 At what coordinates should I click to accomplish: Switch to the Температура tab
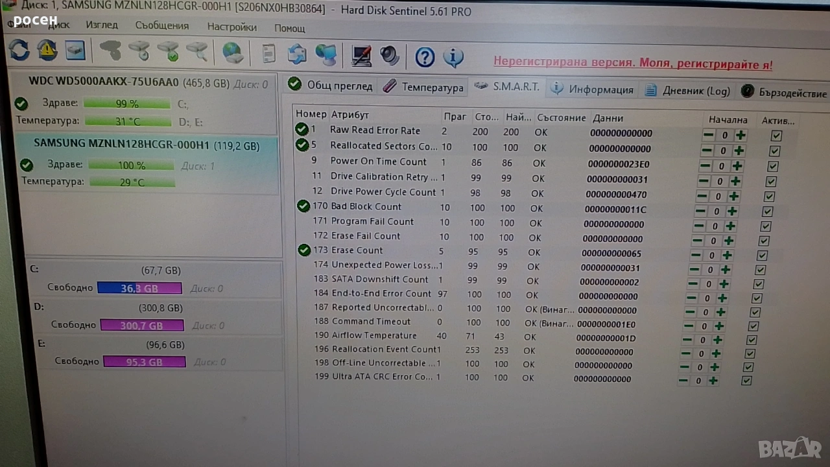[423, 87]
